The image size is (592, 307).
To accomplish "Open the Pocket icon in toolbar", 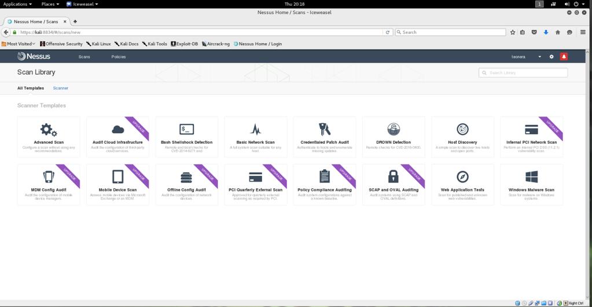I will [534, 32].
